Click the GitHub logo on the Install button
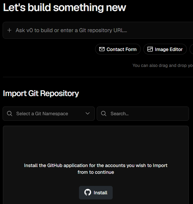The height and width of the screenshot is (204, 193). (88, 192)
